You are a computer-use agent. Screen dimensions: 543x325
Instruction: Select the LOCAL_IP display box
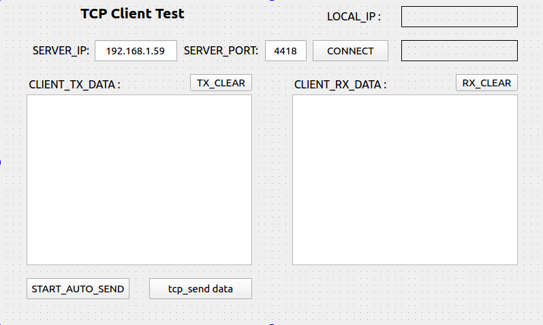coord(460,16)
